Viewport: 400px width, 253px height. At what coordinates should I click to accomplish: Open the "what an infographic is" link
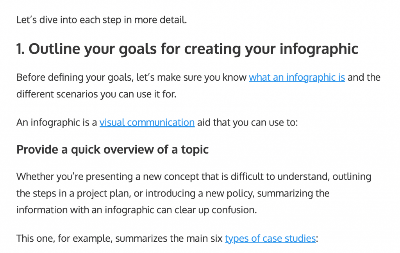(x=297, y=77)
